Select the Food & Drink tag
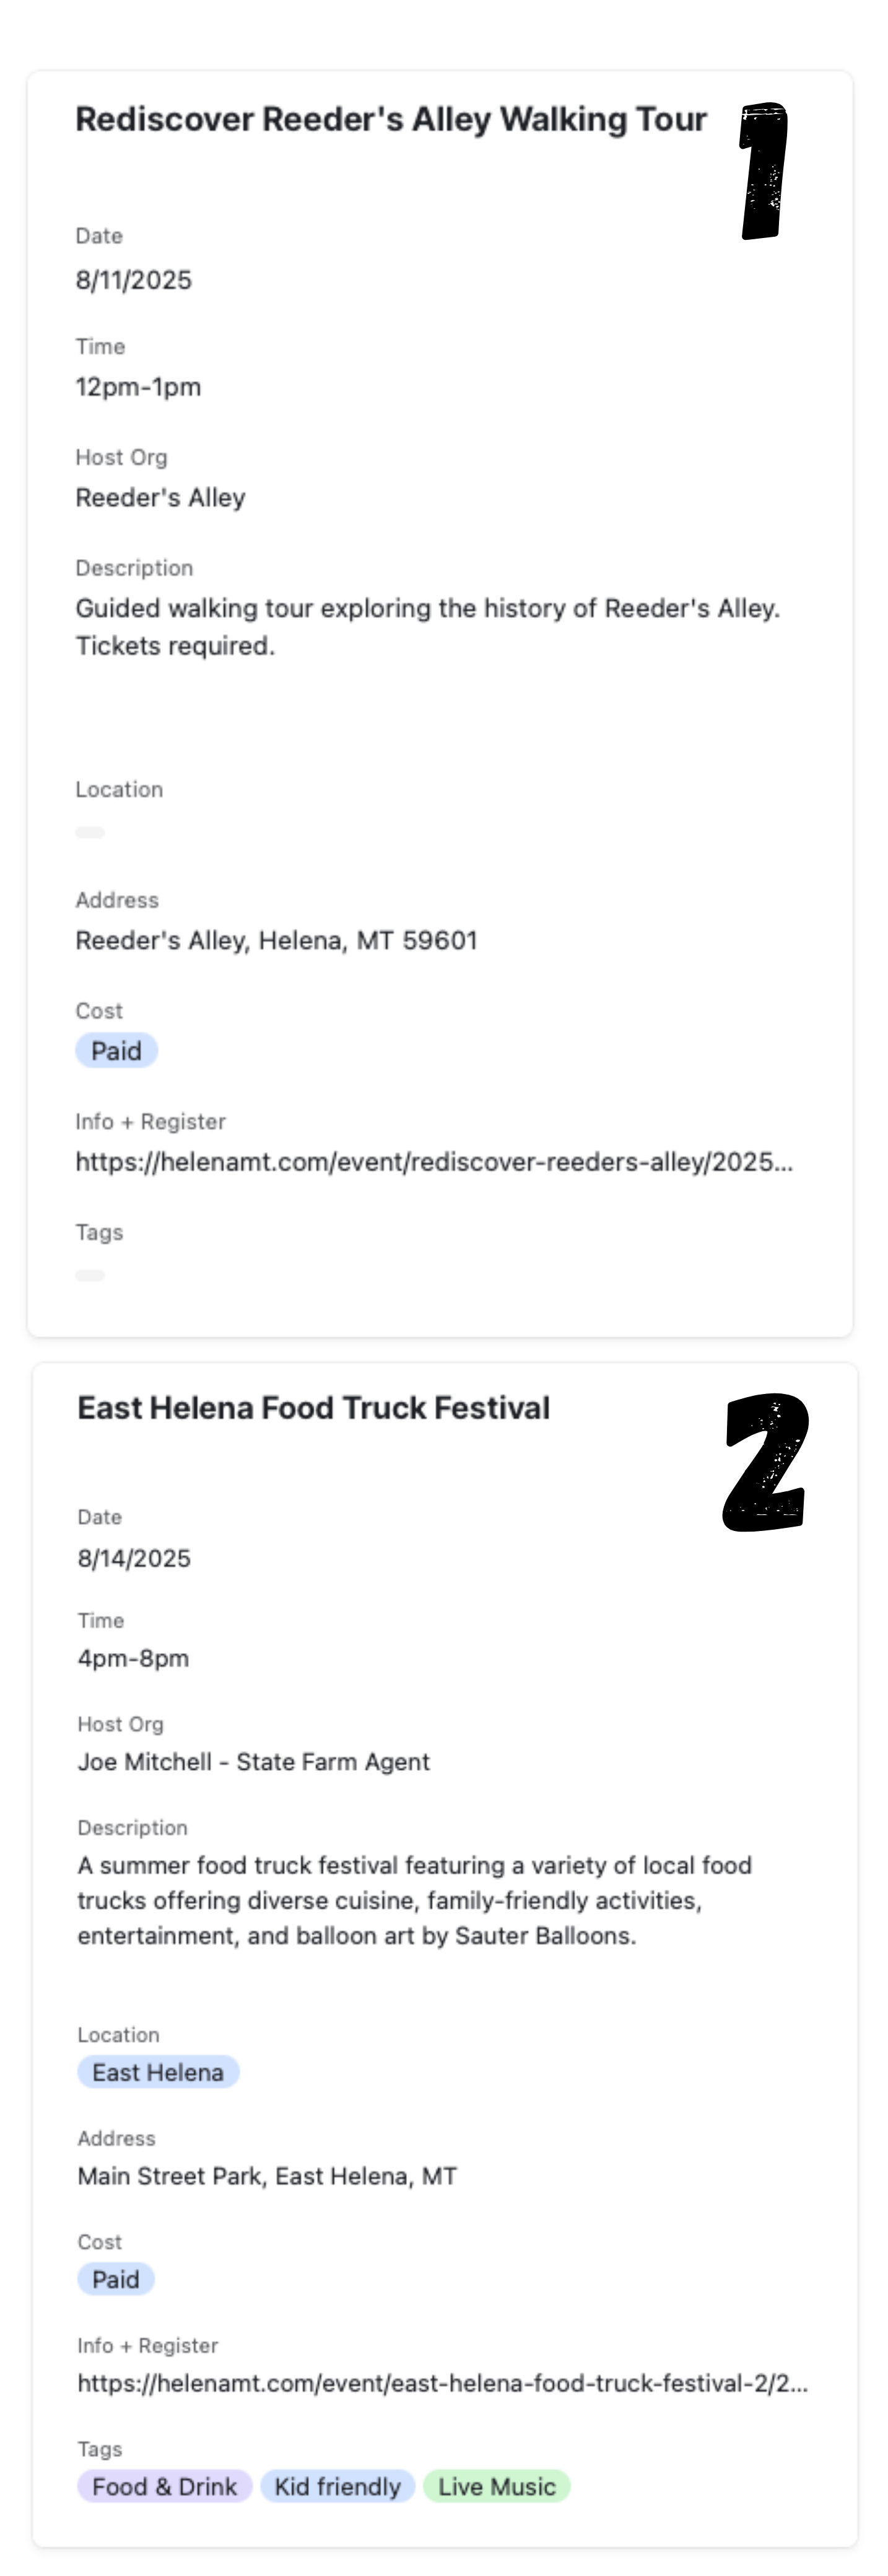This screenshot has width=888, height=2576. tap(165, 2487)
